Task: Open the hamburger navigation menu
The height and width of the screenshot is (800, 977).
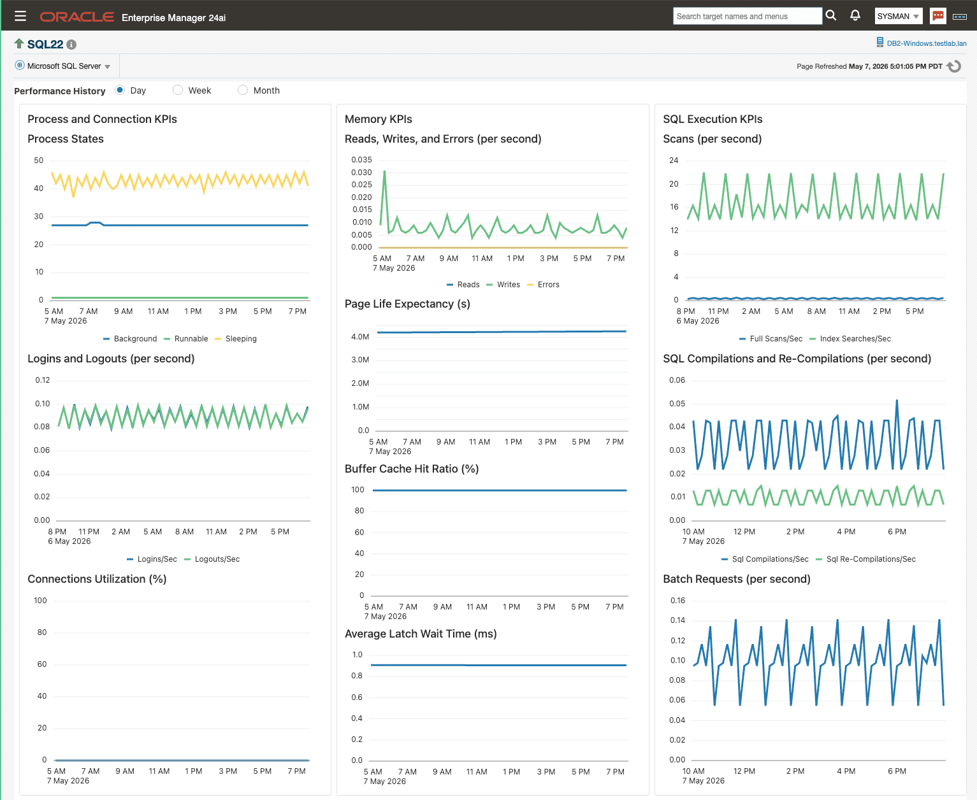Action: click(x=20, y=16)
